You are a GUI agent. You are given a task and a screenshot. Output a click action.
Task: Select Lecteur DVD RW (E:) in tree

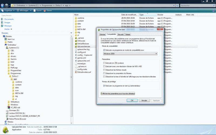tap(17, 113)
